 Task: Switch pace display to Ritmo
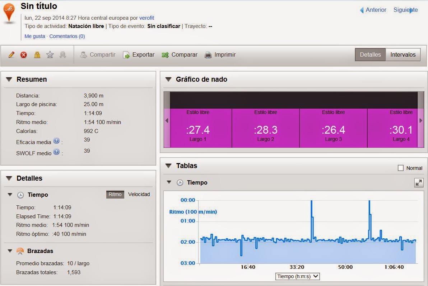point(115,195)
